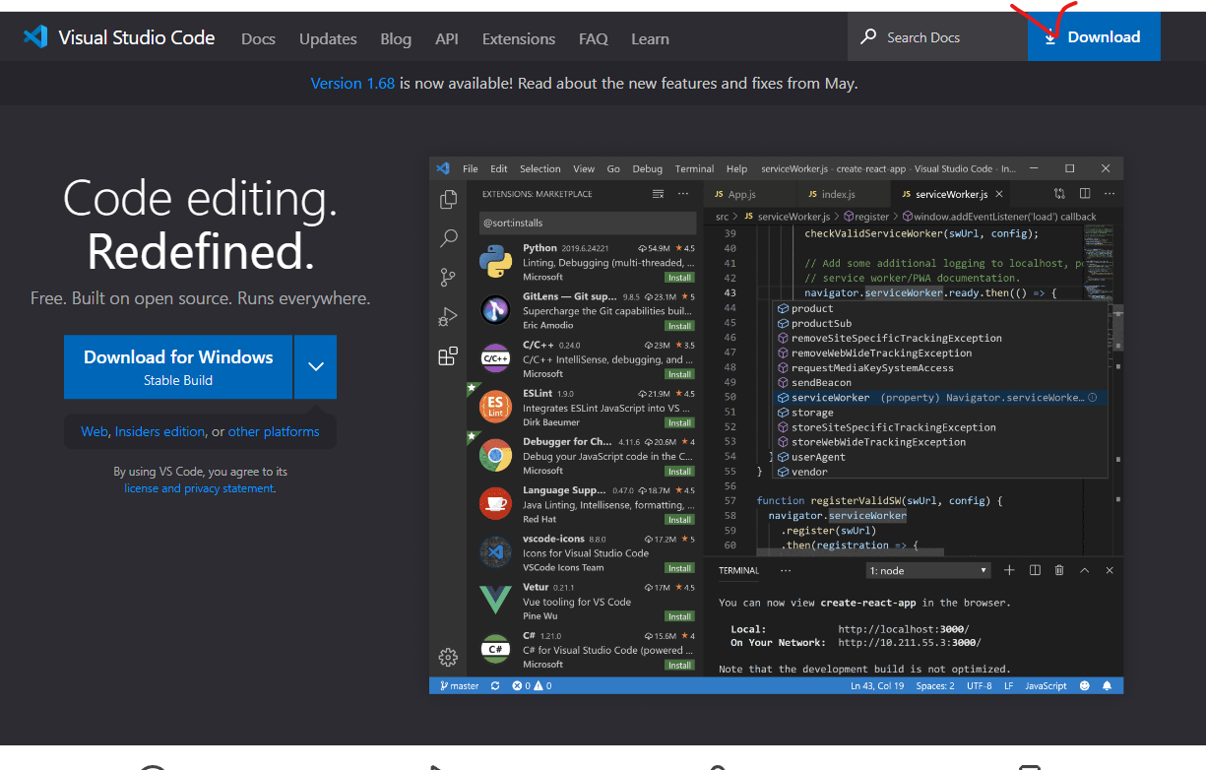Image resolution: width=1206 pixels, height=770 pixels.
Task: Click the notifications bell in status bar
Action: pos(1107,685)
